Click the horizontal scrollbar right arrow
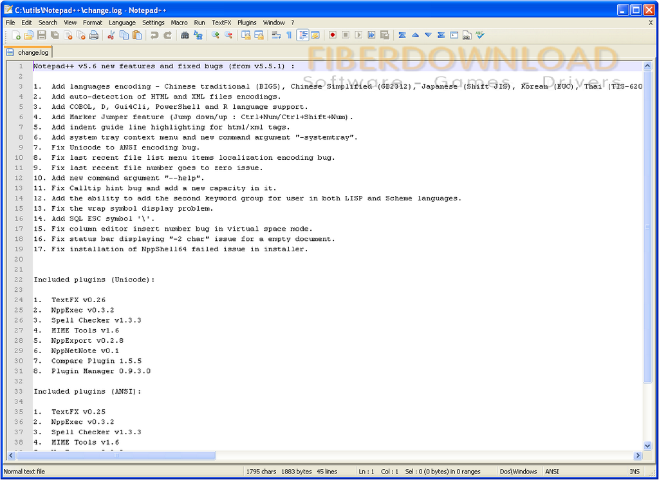The image size is (659, 480). (638, 456)
